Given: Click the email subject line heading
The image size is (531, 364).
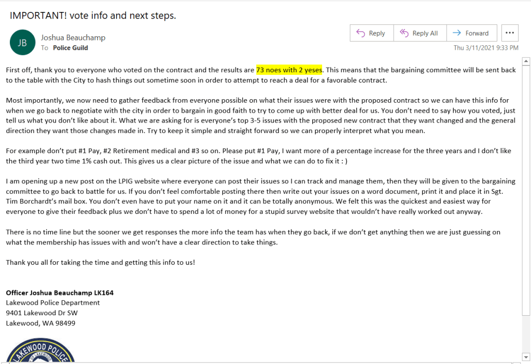Looking at the screenshot, I should [x=93, y=15].
